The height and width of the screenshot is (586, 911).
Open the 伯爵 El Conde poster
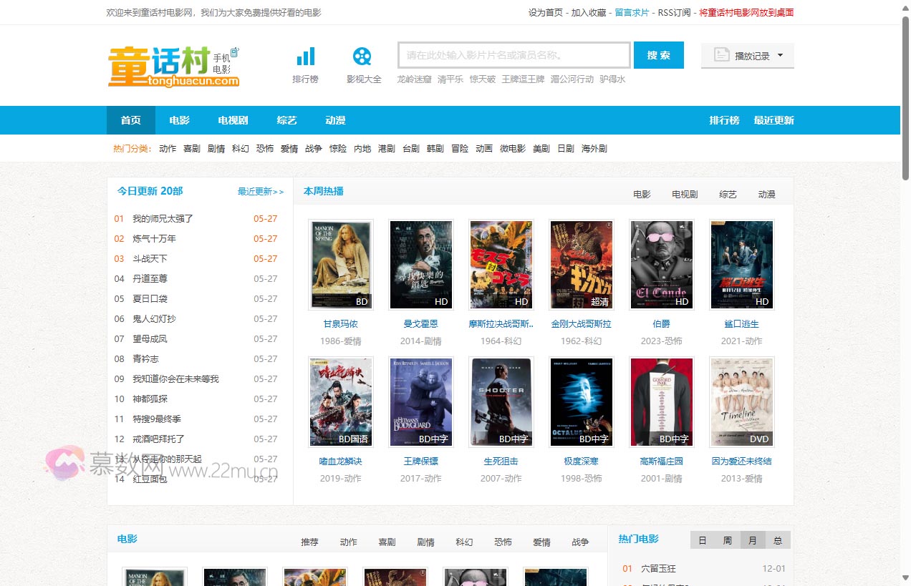point(661,265)
